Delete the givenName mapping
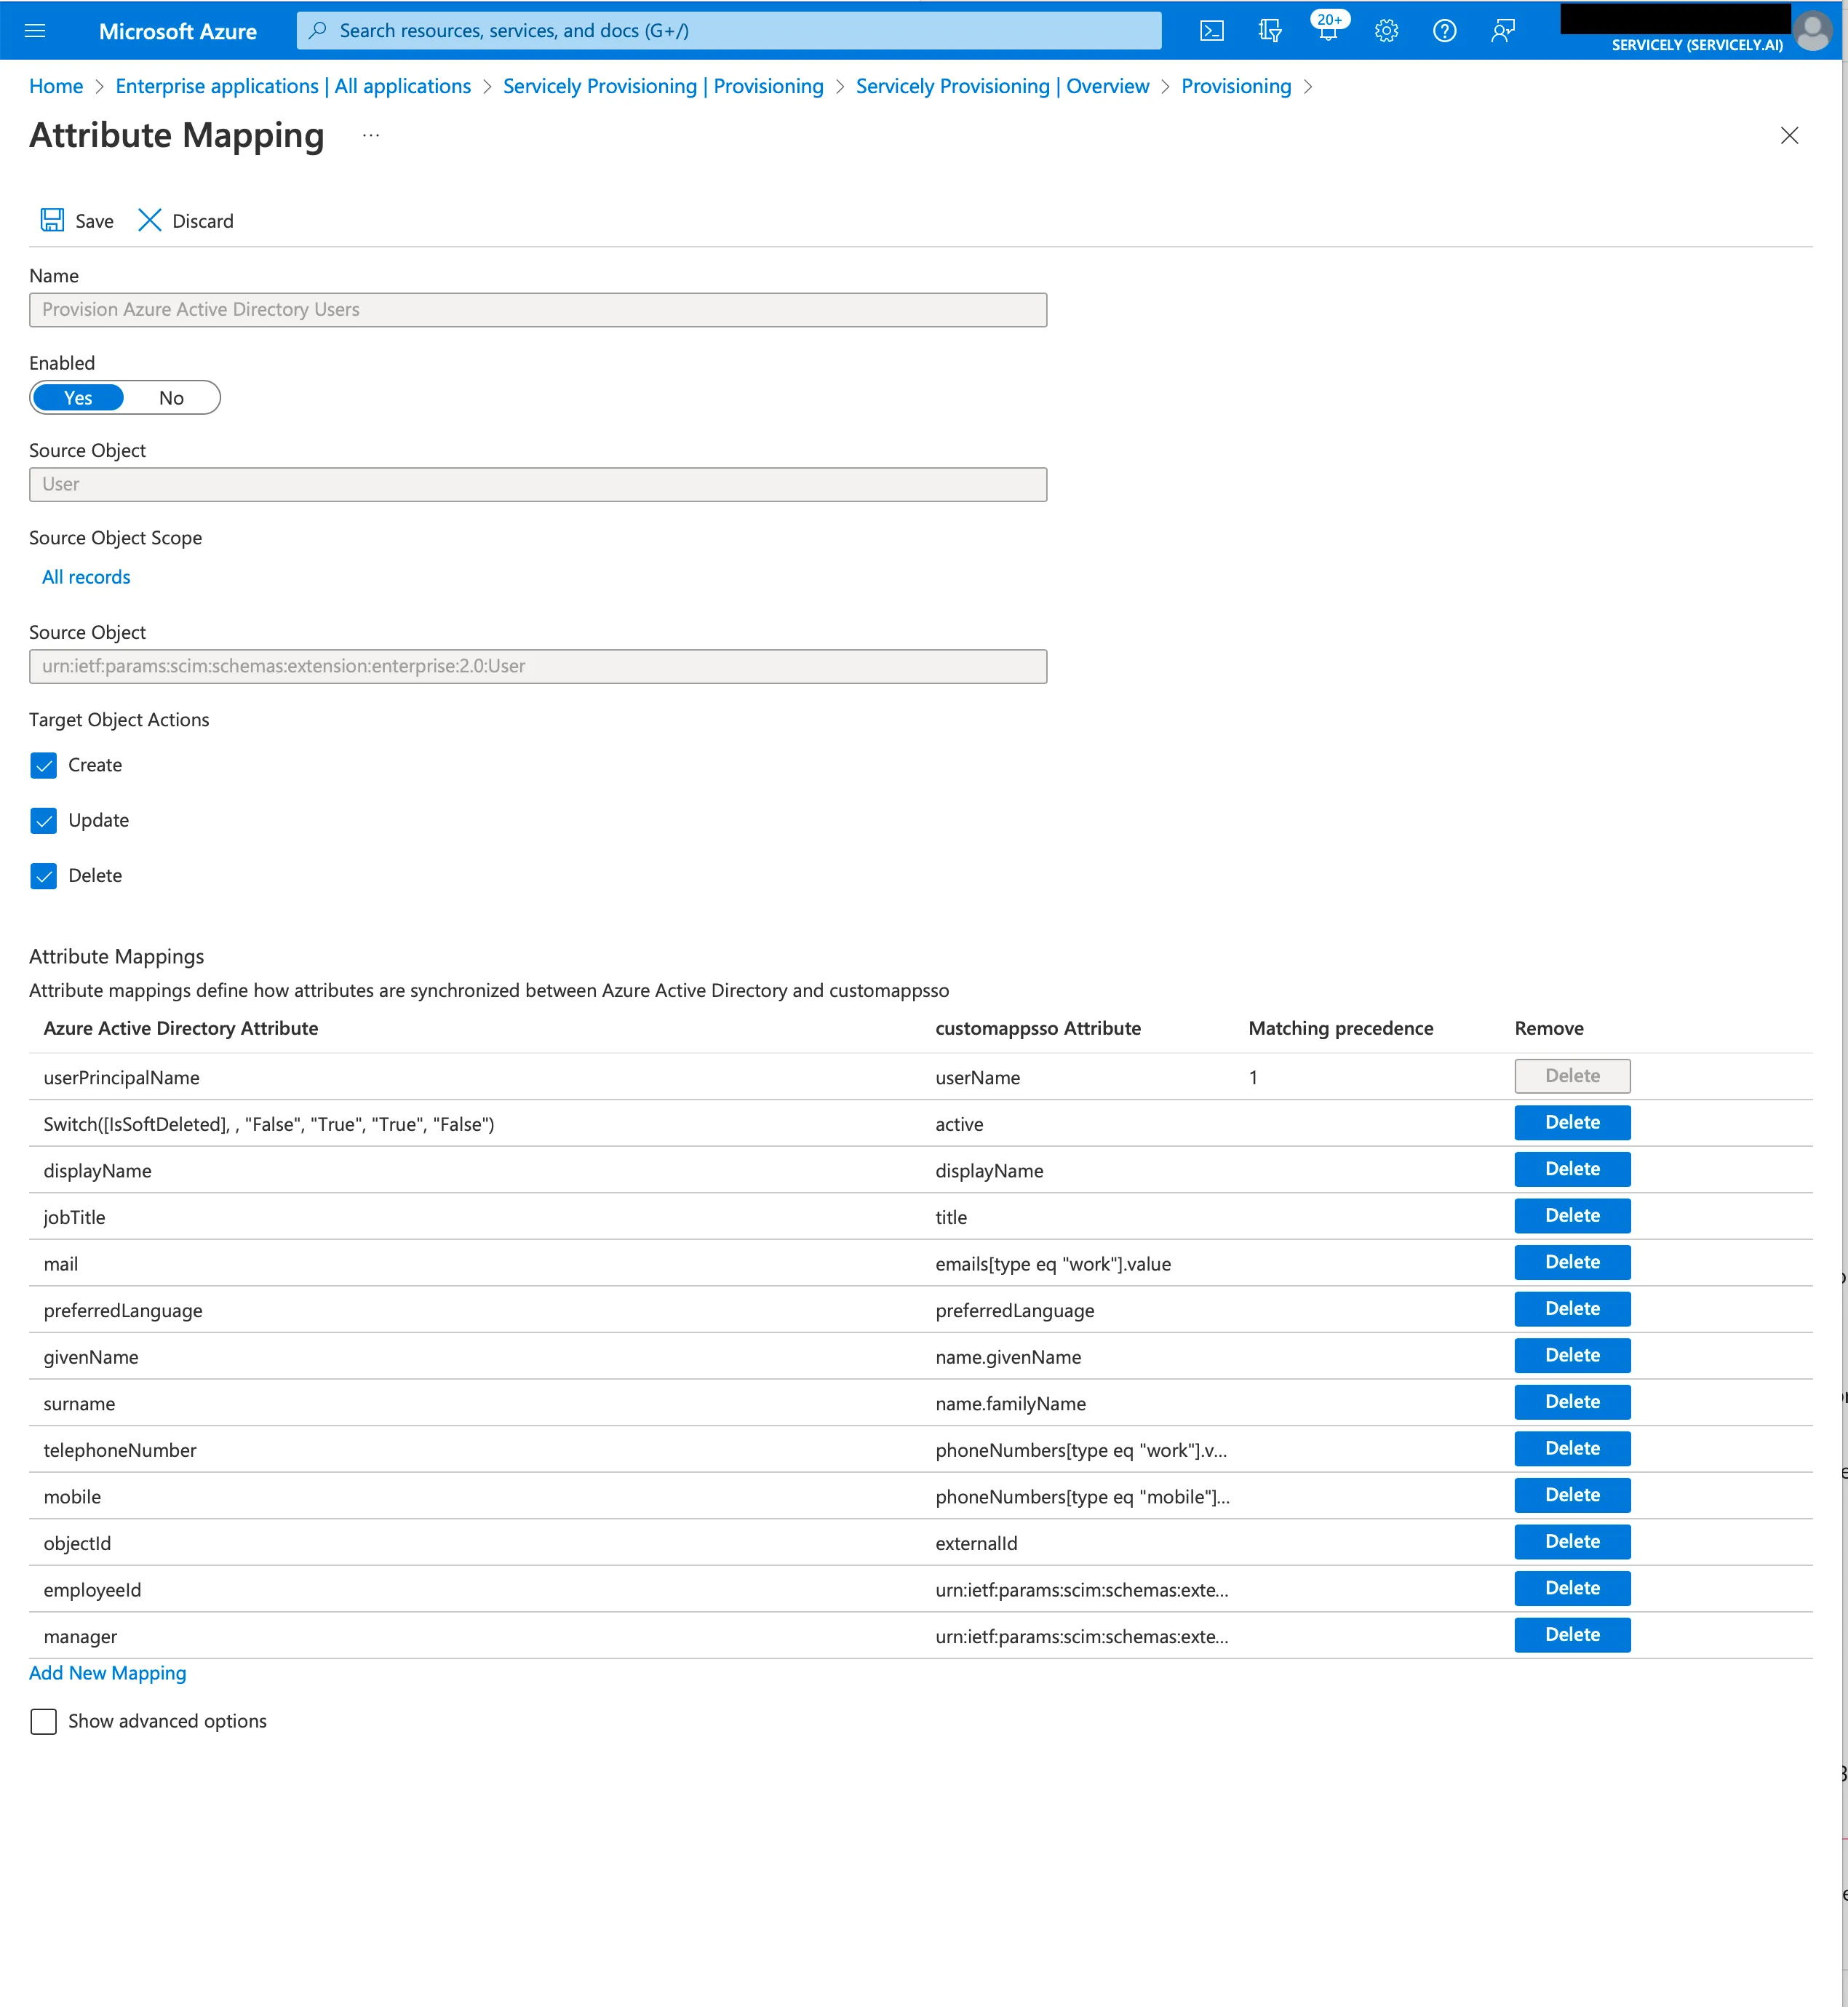Screen dimensions: 1848x2007 [x=1572, y=1355]
